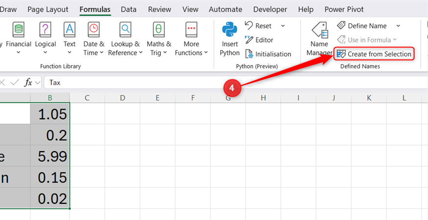Viewport: 428px width, 220px height.
Task: Select column J header
Action: (334, 98)
